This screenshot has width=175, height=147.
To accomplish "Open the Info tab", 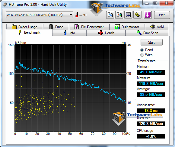I will tap(69, 33).
